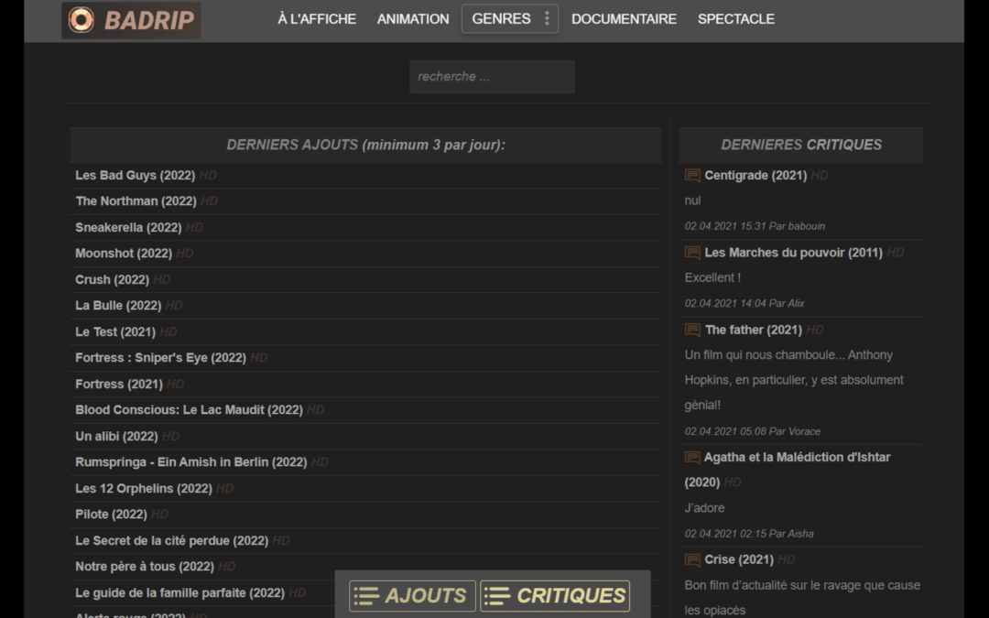
Task: Click DERNIERS AJOUTS heading
Action: coord(365,145)
